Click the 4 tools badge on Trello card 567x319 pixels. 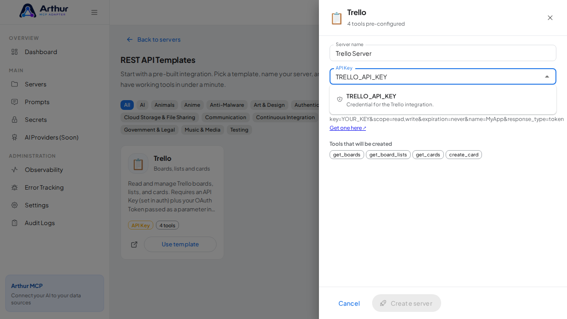pos(167,225)
